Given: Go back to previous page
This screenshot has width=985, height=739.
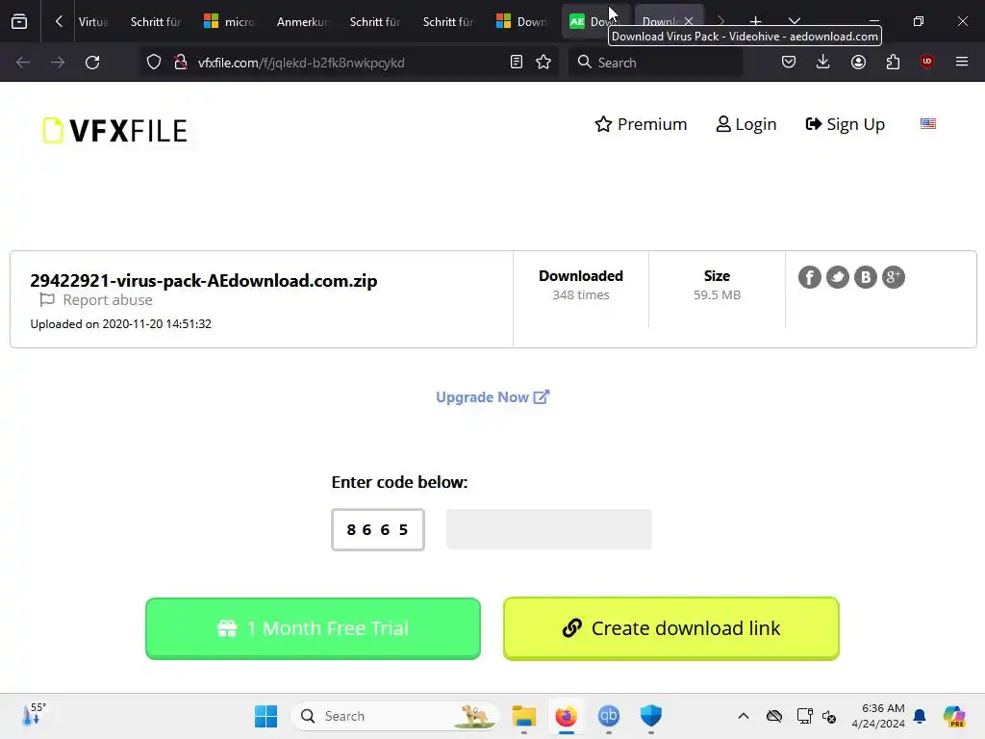Looking at the screenshot, I should (x=23, y=63).
